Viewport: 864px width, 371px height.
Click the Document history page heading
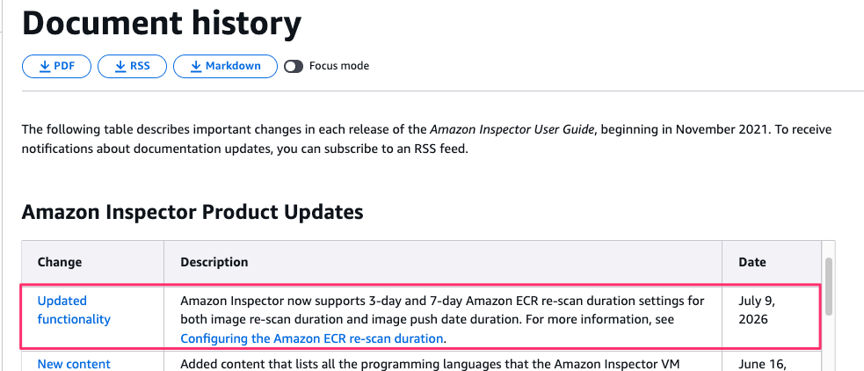point(162,23)
